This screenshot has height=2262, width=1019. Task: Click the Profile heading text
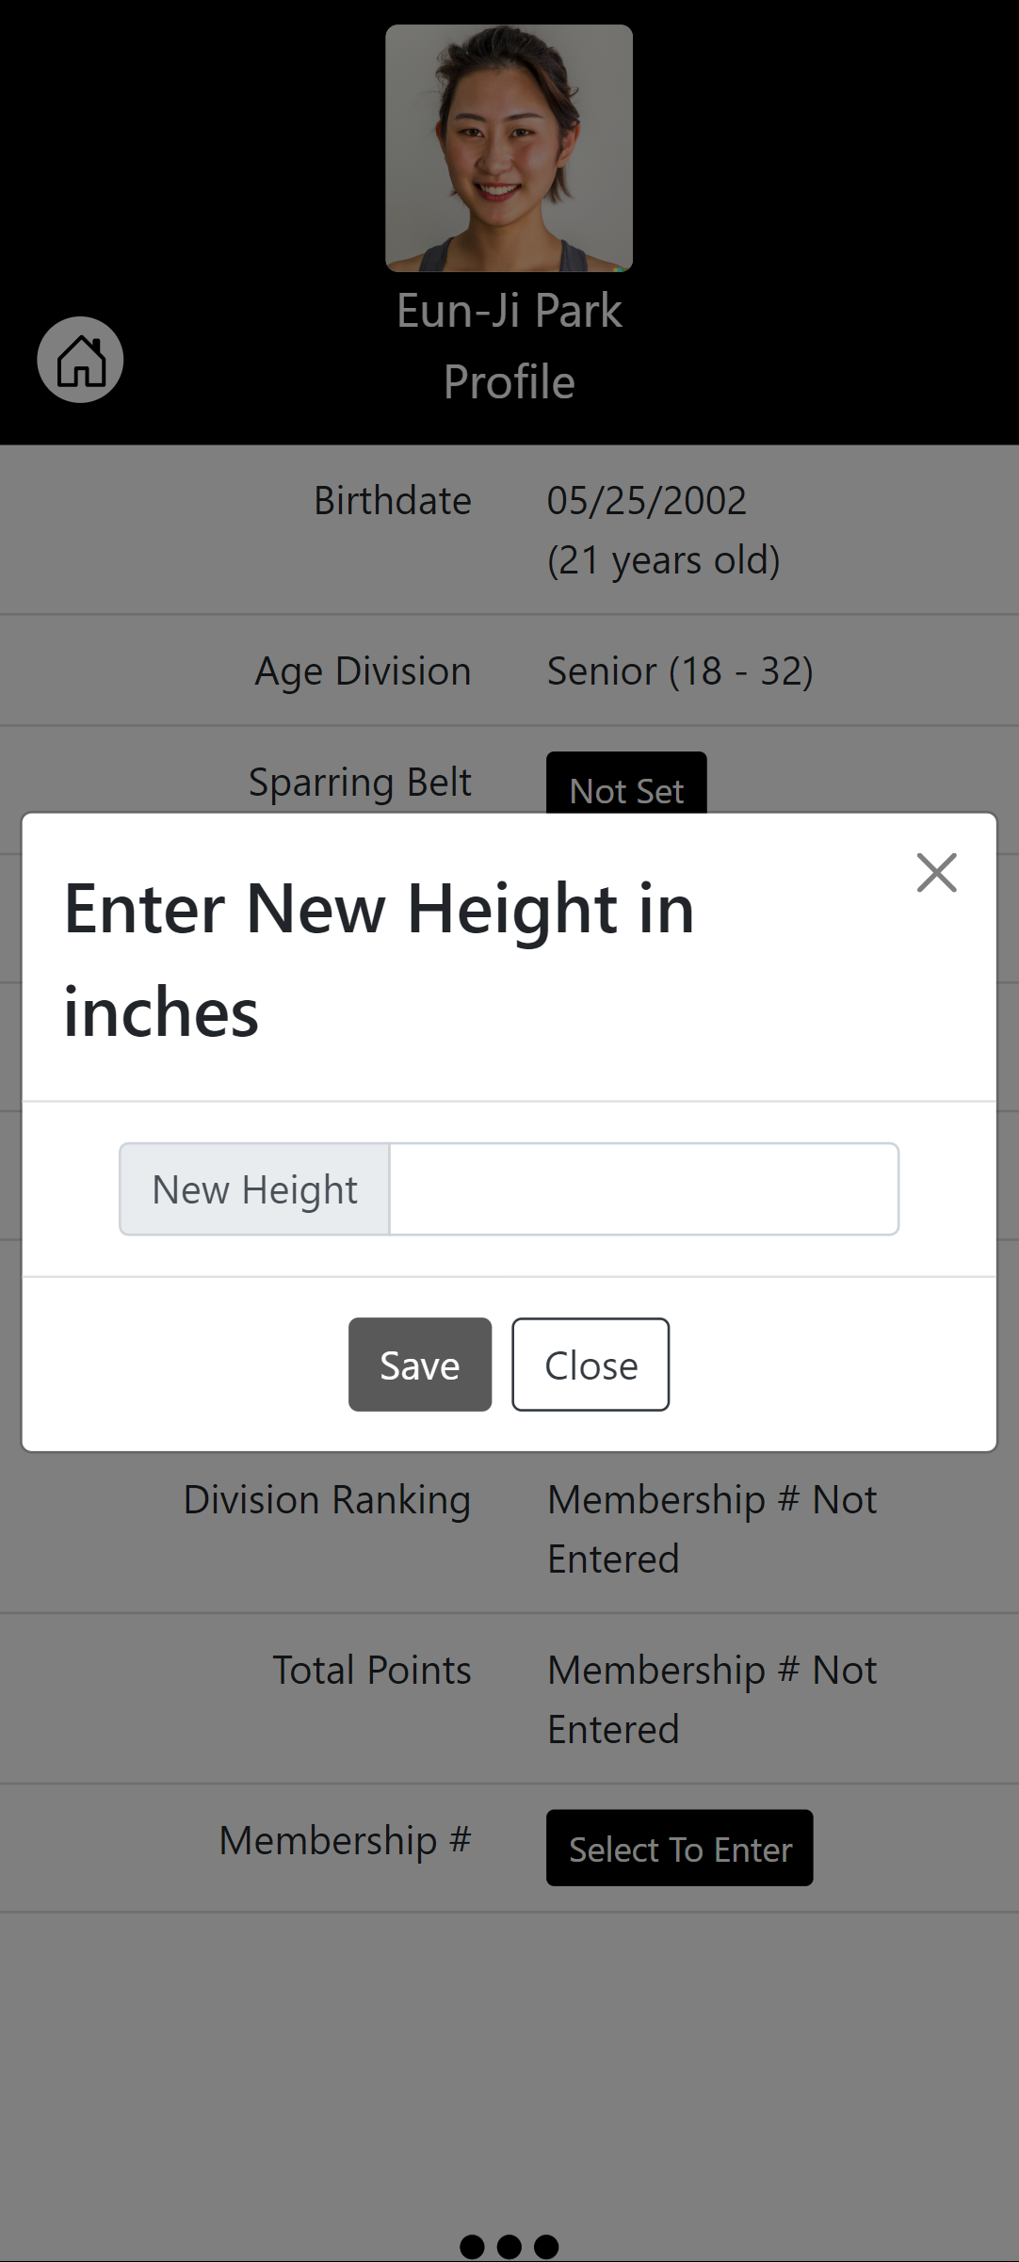point(509,382)
